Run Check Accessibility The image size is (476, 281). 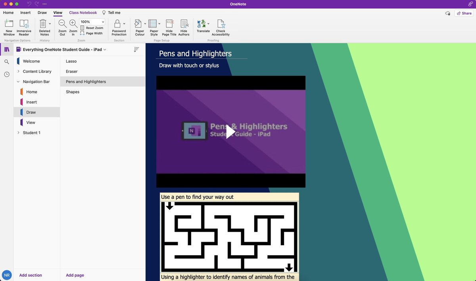[x=221, y=27]
